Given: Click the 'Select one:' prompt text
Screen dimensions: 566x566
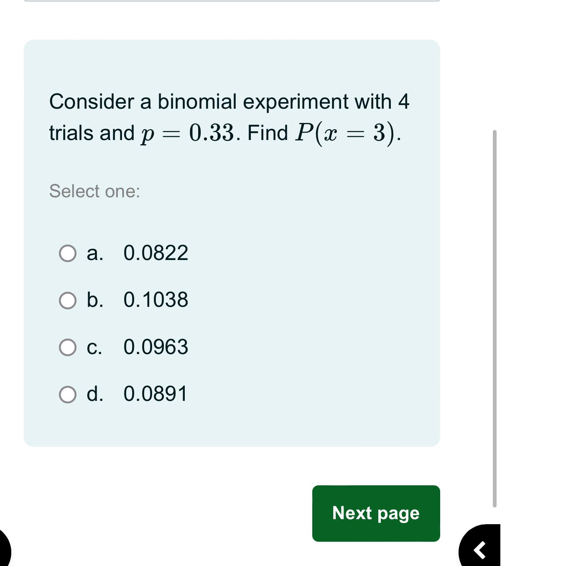Looking at the screenshot, I should [x=94, y=191].
